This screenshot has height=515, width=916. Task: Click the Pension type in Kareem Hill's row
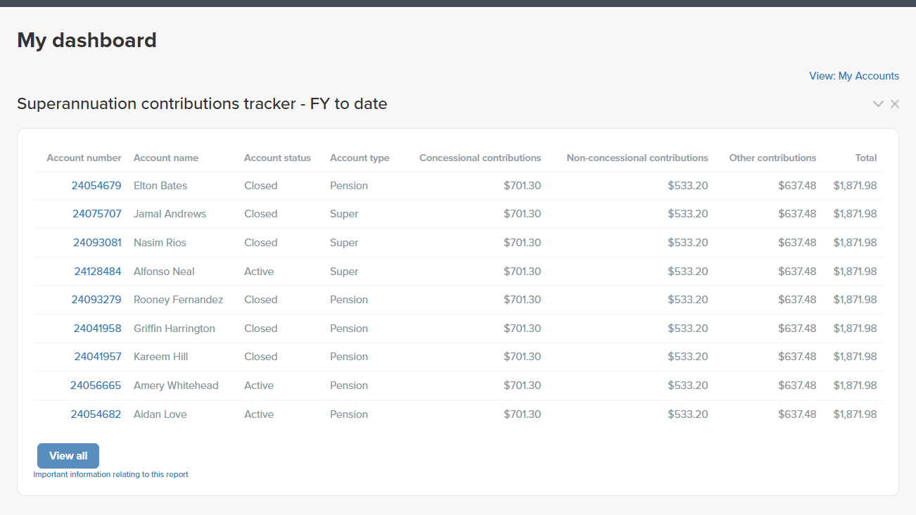(349, 357)
